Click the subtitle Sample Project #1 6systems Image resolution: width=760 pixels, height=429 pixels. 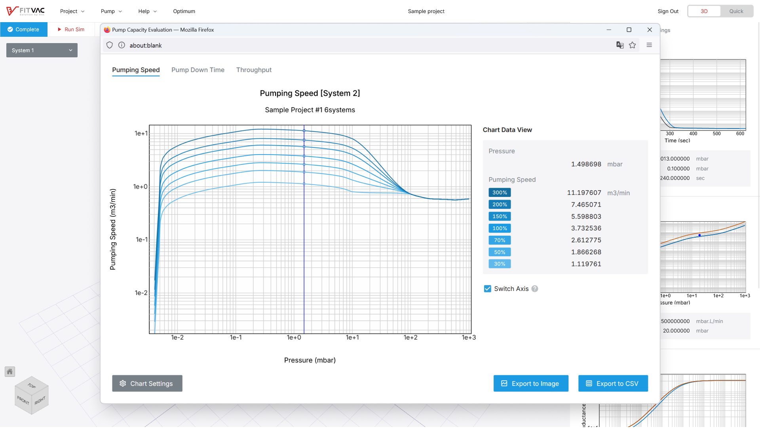pyautogui.click(x=310, y=110)
